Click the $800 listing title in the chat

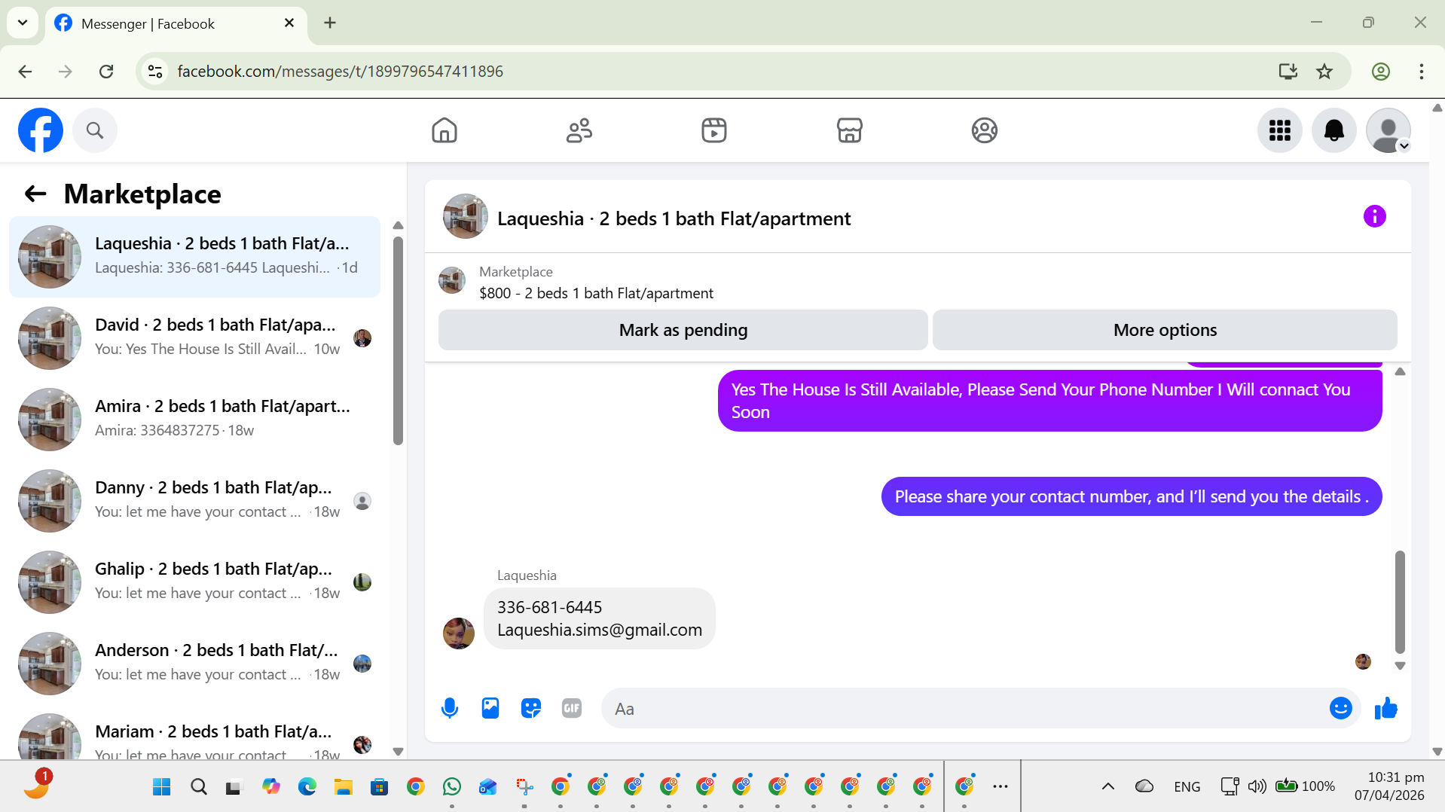tap(596, 293)
